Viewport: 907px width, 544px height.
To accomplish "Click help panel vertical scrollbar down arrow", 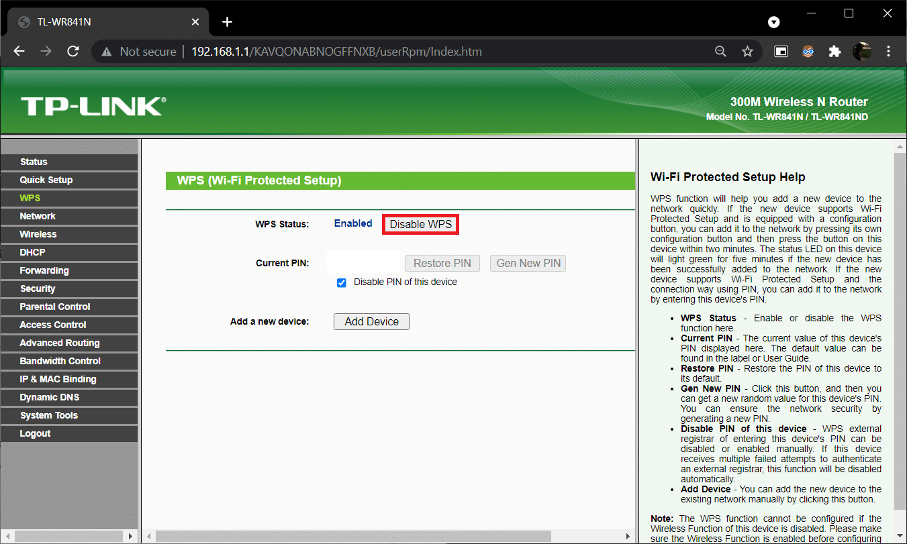I will coord(900,537).
